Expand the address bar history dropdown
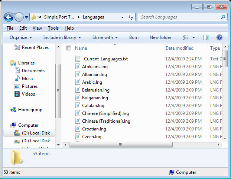 pyautogui.click(x=122, y=17)
